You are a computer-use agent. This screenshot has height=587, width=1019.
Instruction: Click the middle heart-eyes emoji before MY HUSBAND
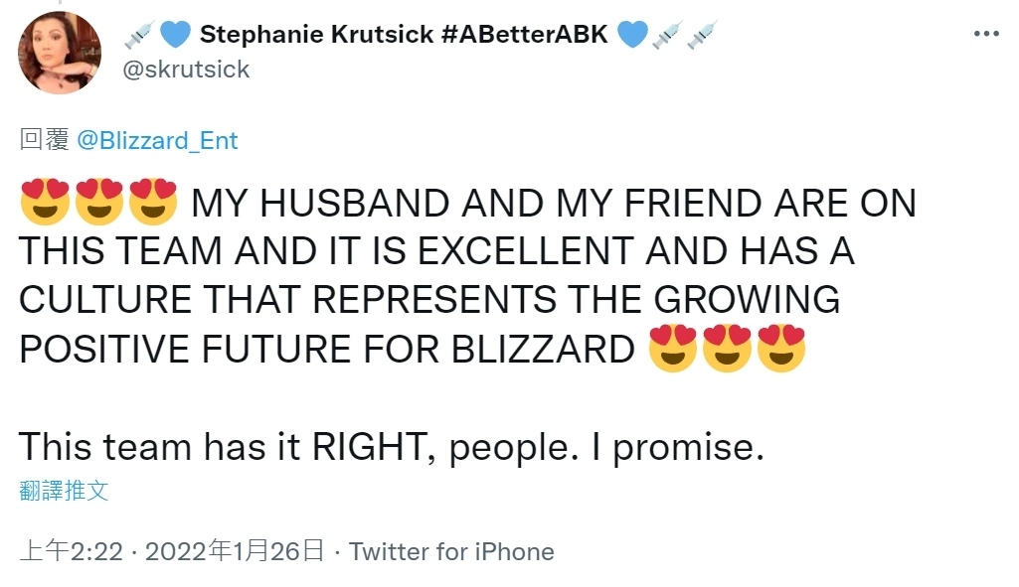point(98,203)
